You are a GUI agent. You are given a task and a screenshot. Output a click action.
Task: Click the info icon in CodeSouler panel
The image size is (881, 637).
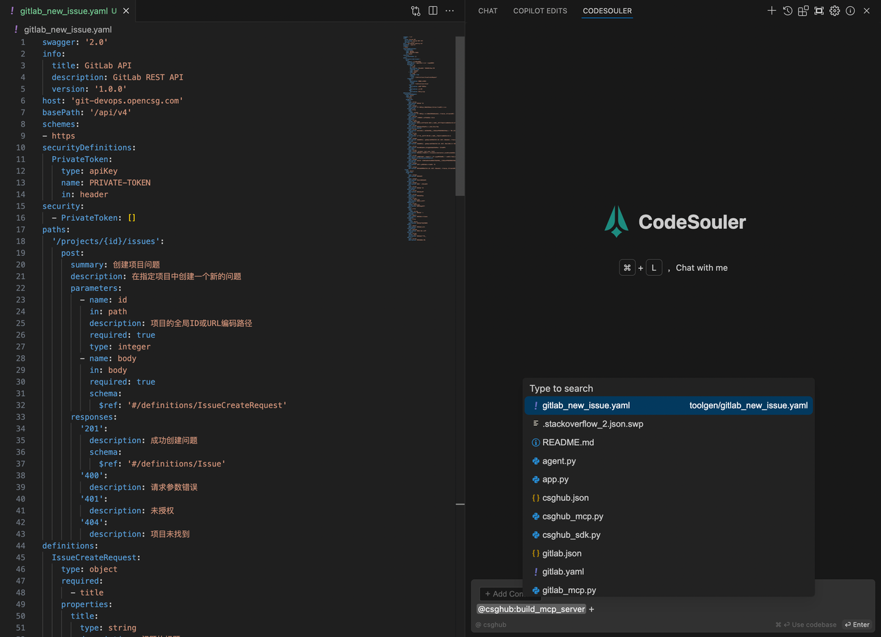click(x=850, y=11)
